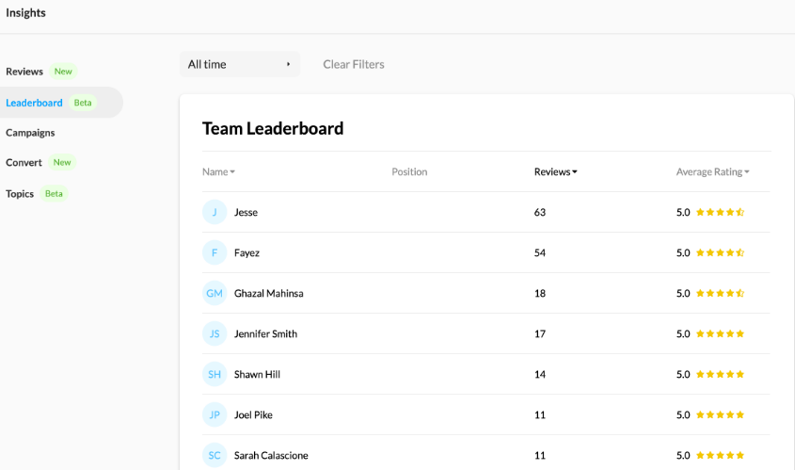795x470 pixels.
Task: Click Fayez's F avatar icon
Action: coord(215,252)
